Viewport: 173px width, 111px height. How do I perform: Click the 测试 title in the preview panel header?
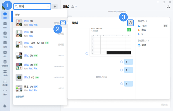[x=75, y=23]
